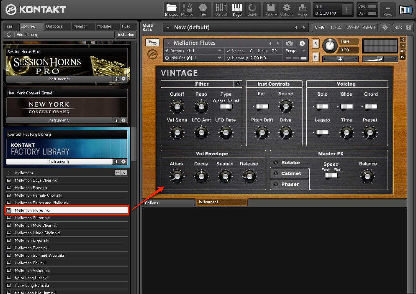
Task: Click the Cutoff filter knob
Action: [177, 107]
